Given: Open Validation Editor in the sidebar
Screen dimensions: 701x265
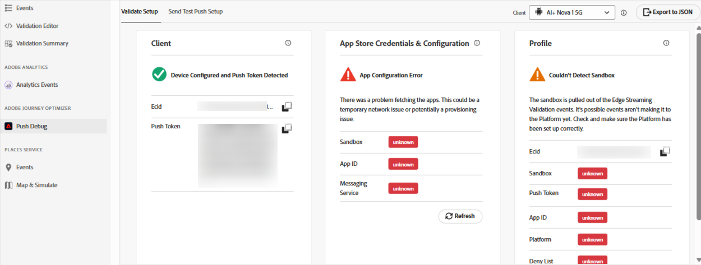Looking at the screenshot, I should coord(37,26).
